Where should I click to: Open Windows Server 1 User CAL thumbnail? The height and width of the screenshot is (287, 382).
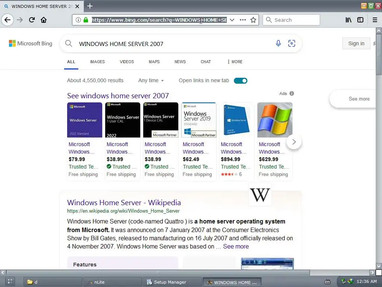(122, 120)
